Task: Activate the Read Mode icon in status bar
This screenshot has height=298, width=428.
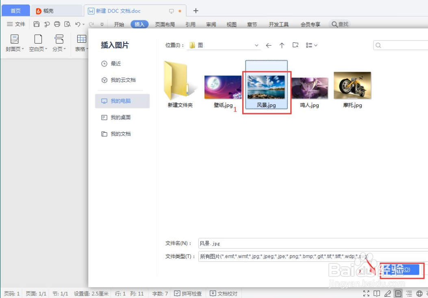Action: point(377,293)
